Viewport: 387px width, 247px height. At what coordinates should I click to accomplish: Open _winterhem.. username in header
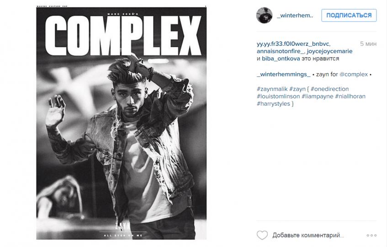[295, 15]
